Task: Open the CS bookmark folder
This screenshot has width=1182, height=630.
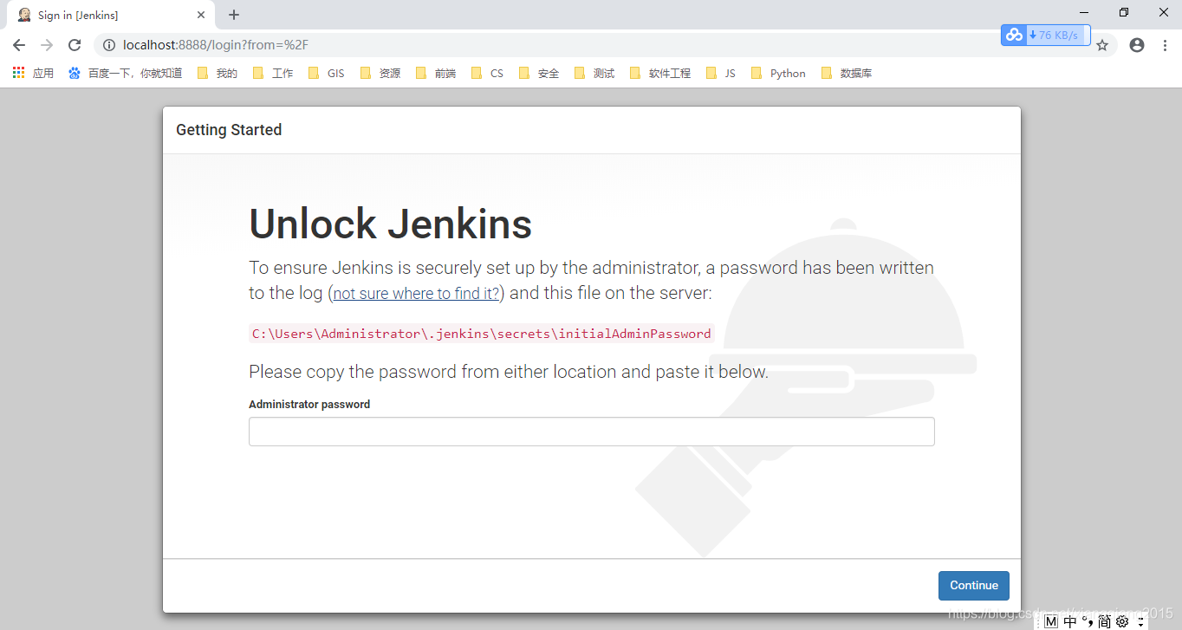Action: 487,74
